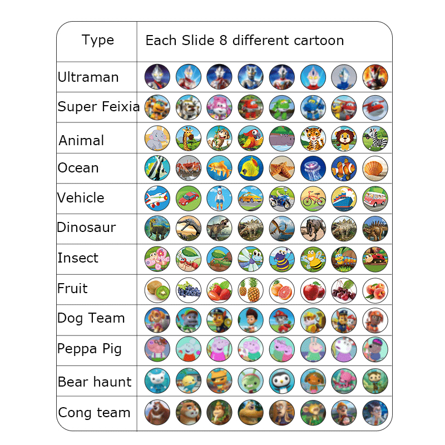Select the red apple icon
445x445 pixels.
[313, 289]
